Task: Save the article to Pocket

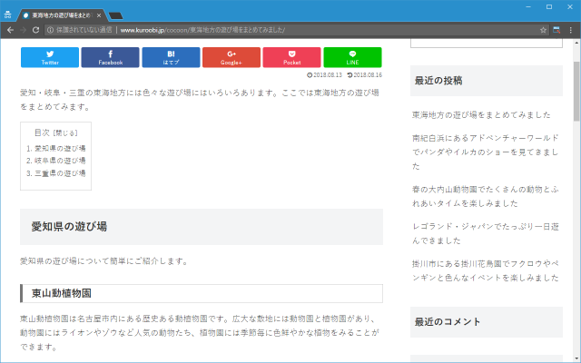Action: (292, 57)
